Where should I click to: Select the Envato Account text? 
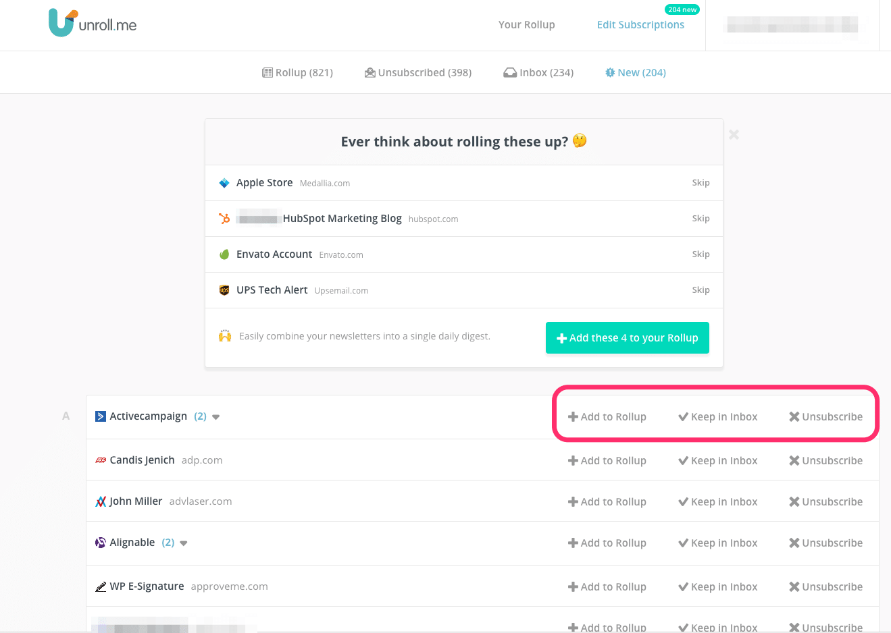coord(274,254)
